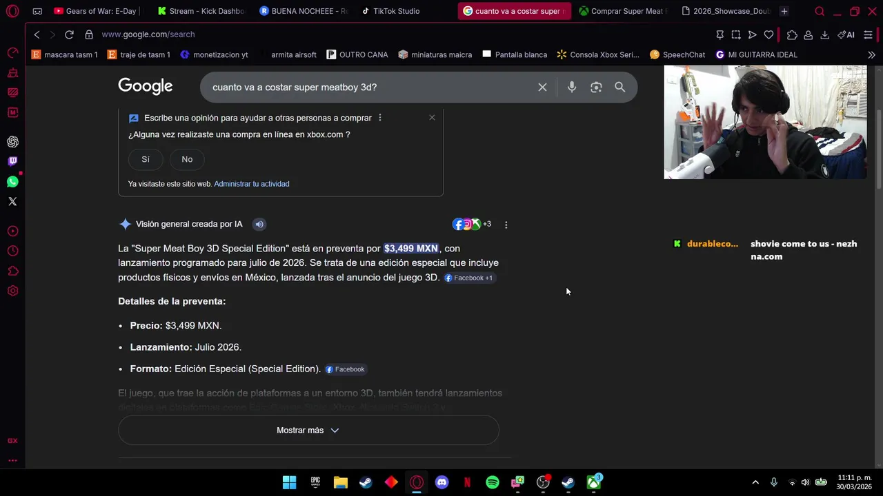Open more options for the opinion card
Viewport: 883px width, 496px height.
pyautogui.click(x=380, y=118)
